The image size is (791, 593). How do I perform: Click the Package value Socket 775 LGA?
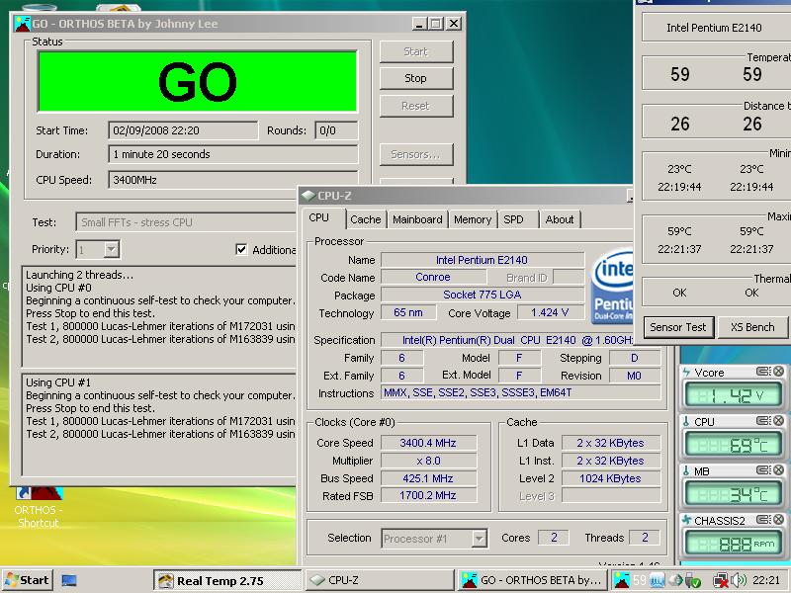[483, 295]
